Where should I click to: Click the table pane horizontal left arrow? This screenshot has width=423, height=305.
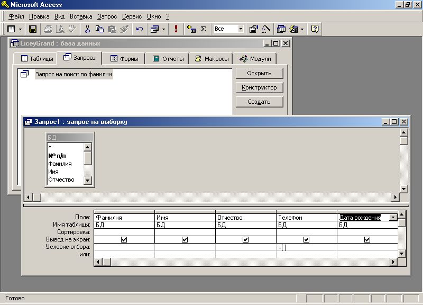(29, 197)
